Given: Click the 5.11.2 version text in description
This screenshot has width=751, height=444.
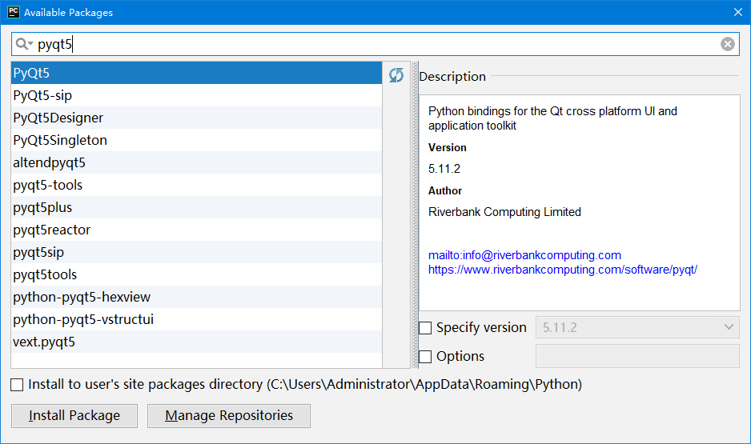Looking at the screenshot, I should pos(444,169).
